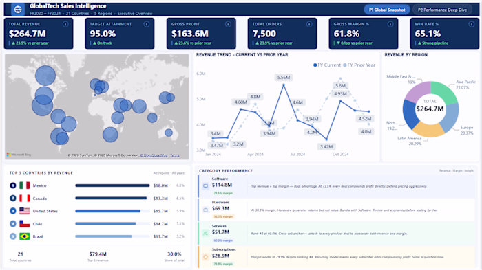482x270 pixels.
Task: Click the Software category monitor icon
Action: (x=205, y=186)
